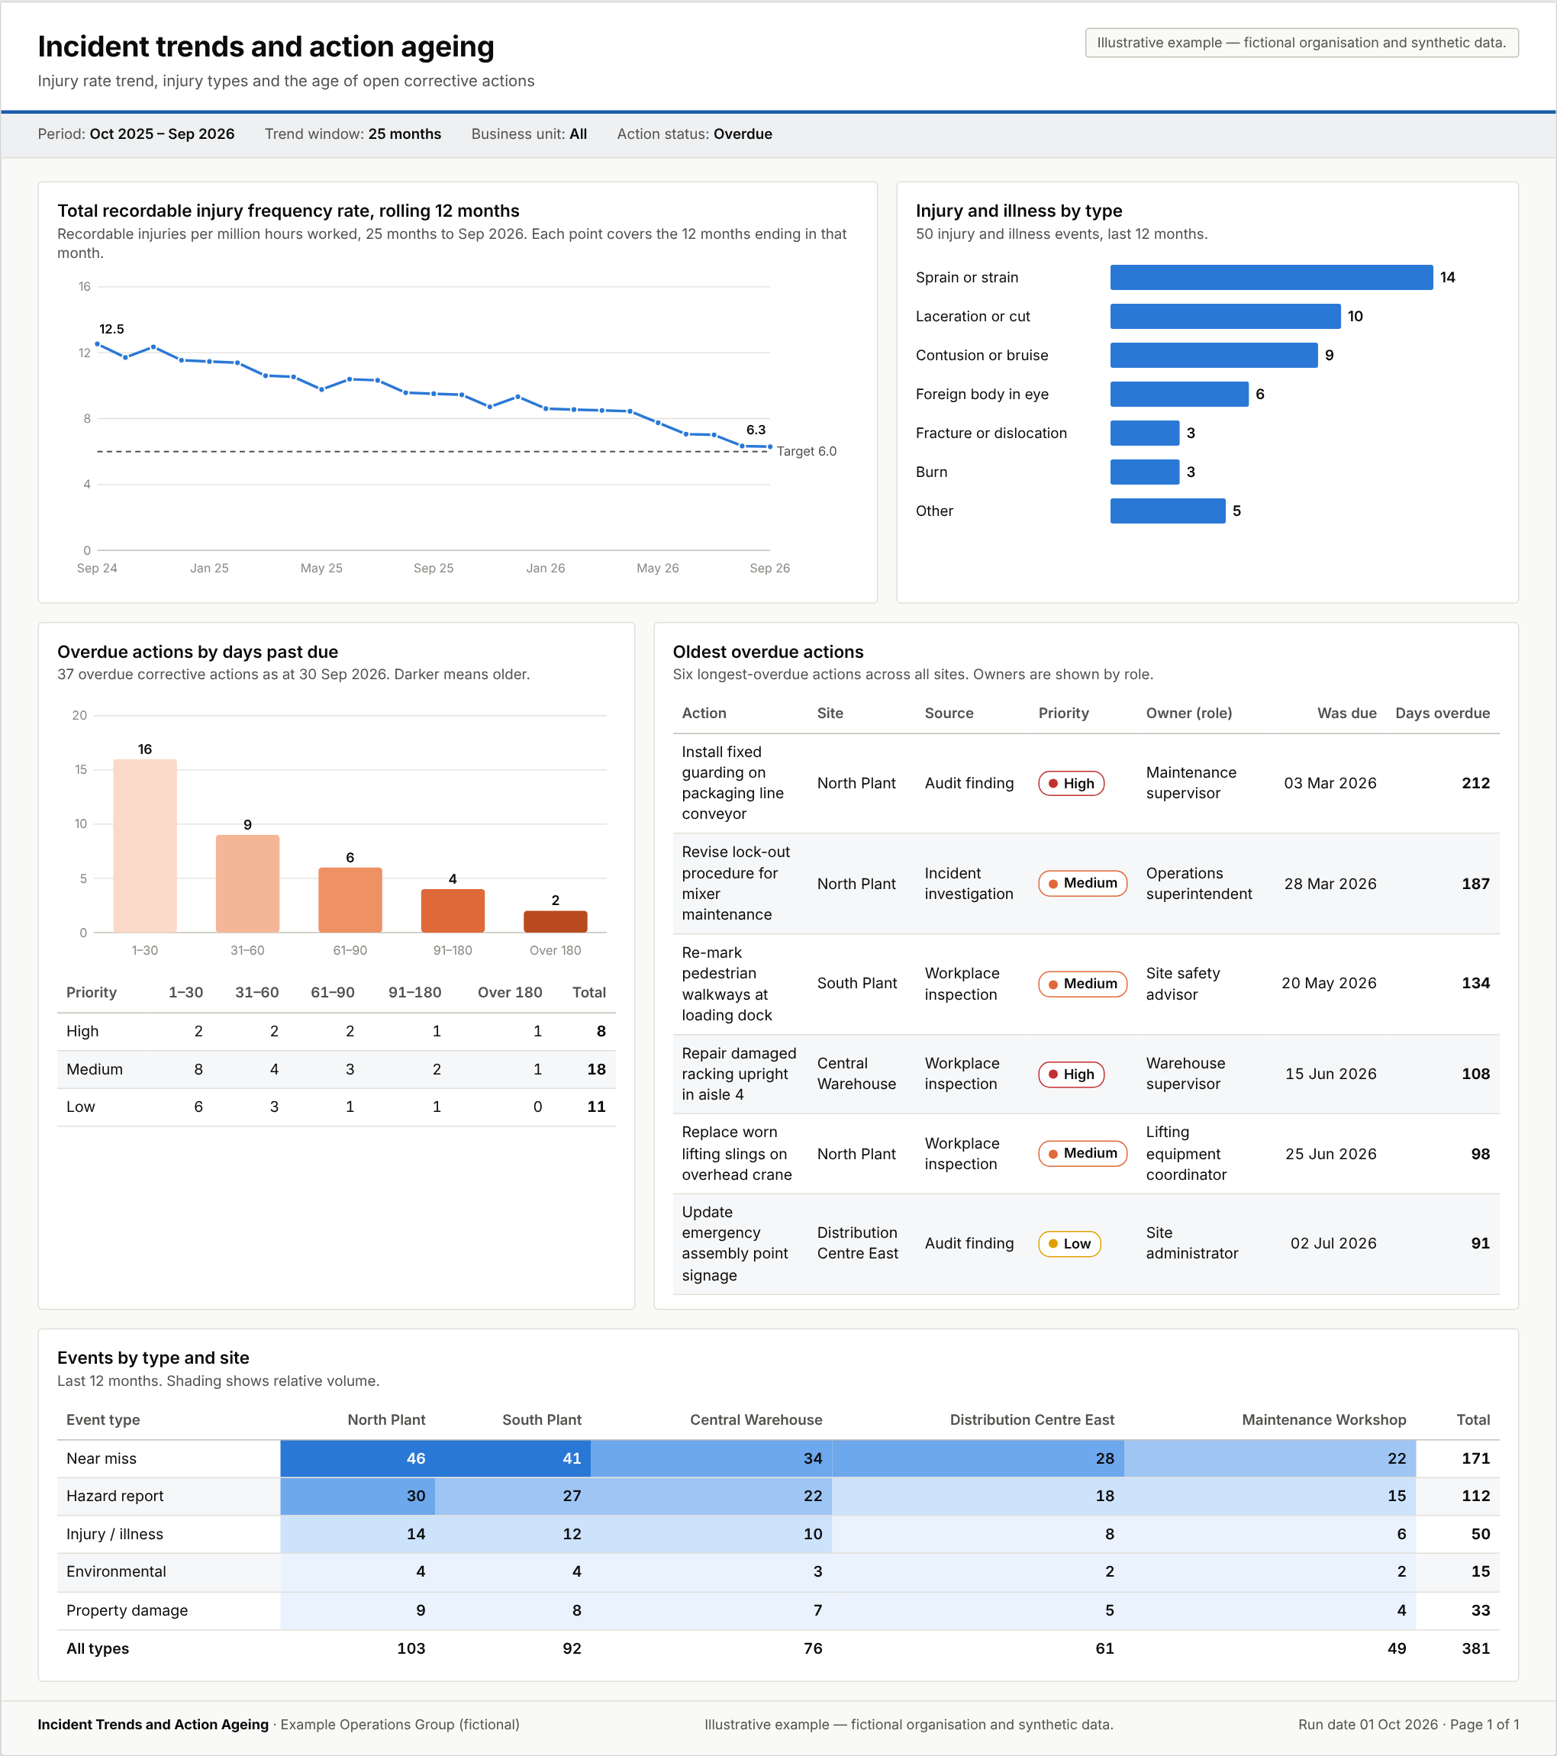Click the Hazard report South Plant cell 27
Screen dimensions: 1557x1756
[x=513, y=1496]
